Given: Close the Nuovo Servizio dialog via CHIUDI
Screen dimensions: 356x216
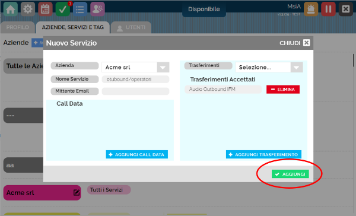Looking at the screenshot, I should 295,43.
